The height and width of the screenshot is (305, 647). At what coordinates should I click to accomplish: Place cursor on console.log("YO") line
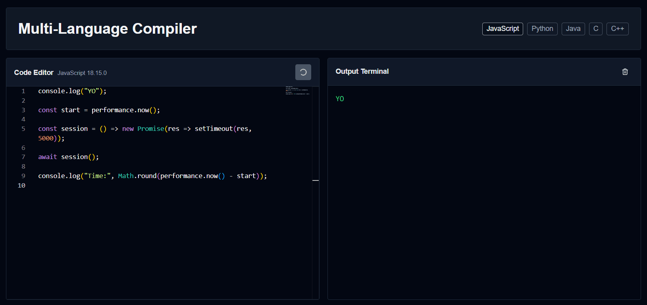point(72,91)
